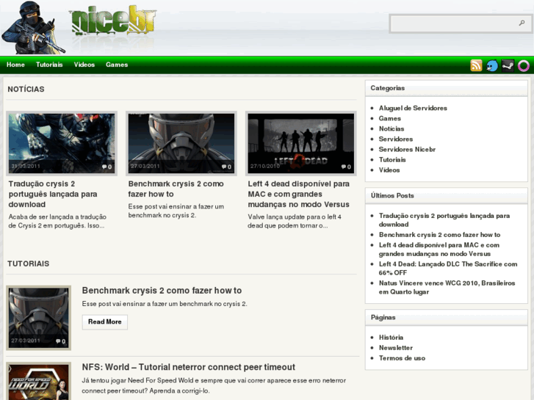Click the TUTORIAIS section heading
This screenshot has width=534, height=400.
coord(28,263)
